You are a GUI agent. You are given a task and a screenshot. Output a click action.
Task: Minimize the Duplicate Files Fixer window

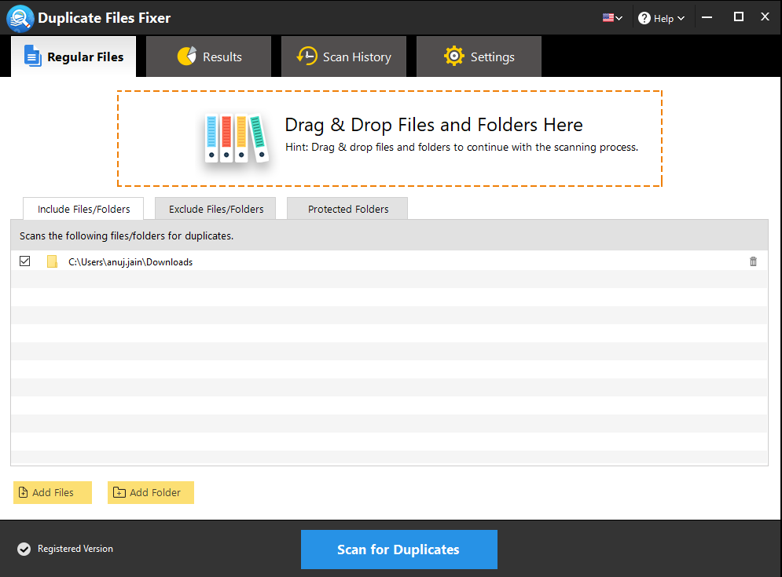point(707,17)
